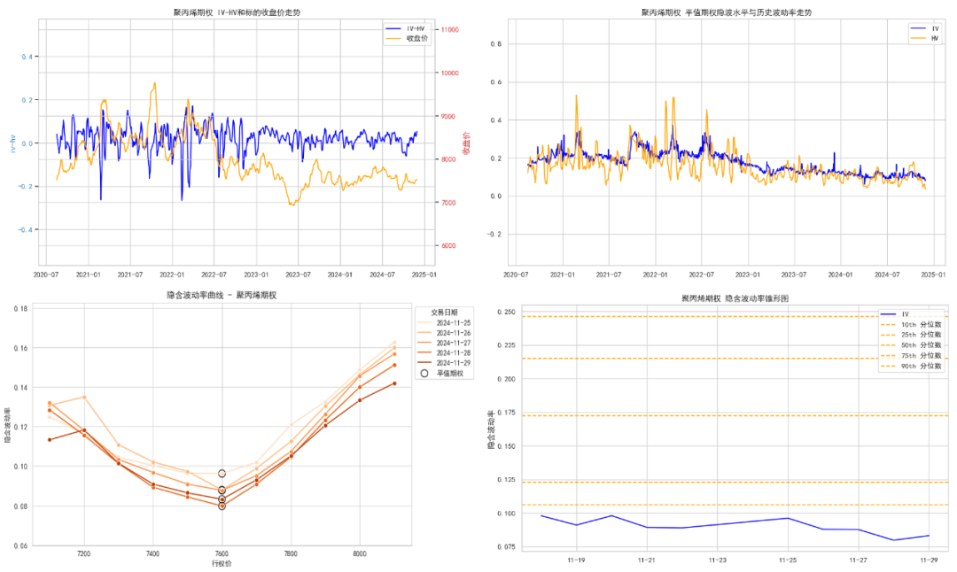The image size is (957, 572).
Task: Click the 9000 tick on the price axis
Action: (448, 117)
